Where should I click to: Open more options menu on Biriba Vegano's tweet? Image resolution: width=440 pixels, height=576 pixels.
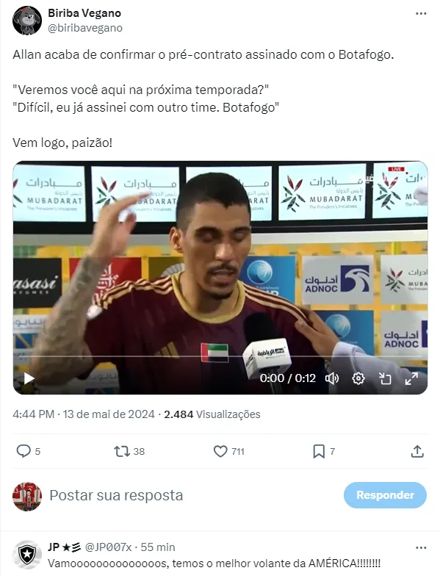421,13
